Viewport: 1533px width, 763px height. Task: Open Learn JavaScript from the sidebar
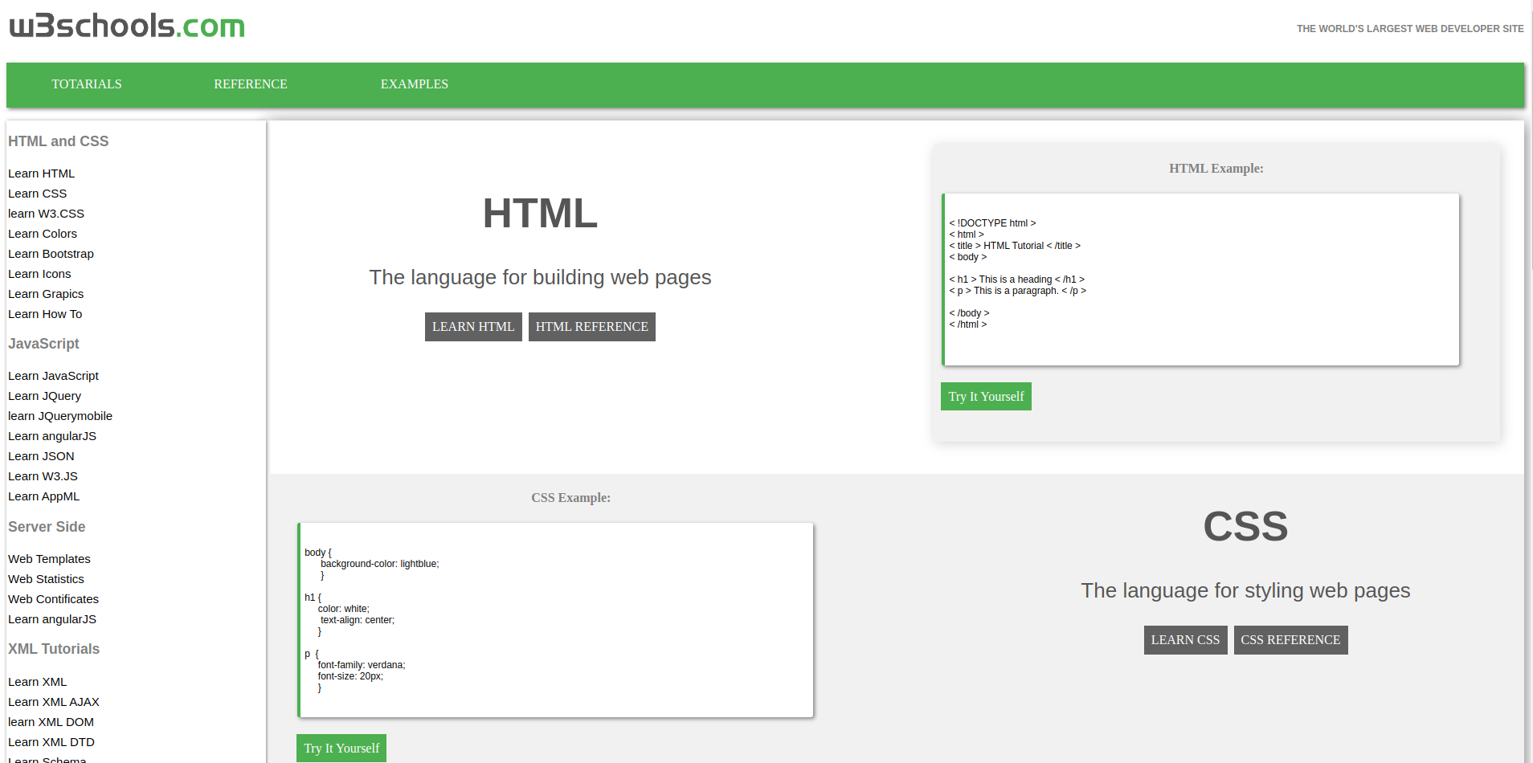(x=53, y=376)
